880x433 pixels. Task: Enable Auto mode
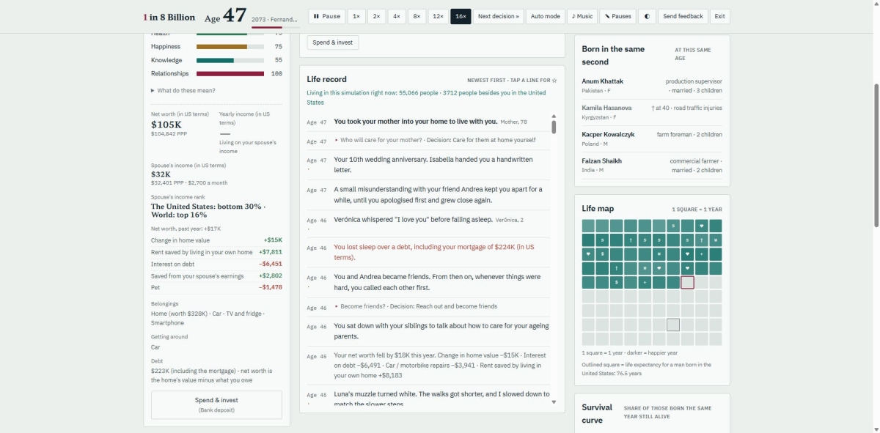point(545,16)
